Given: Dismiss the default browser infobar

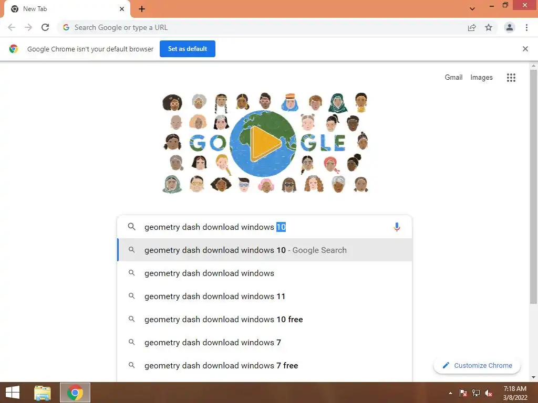Looking at the screenshot, I should pyautogui.click(x=525, y=49).
